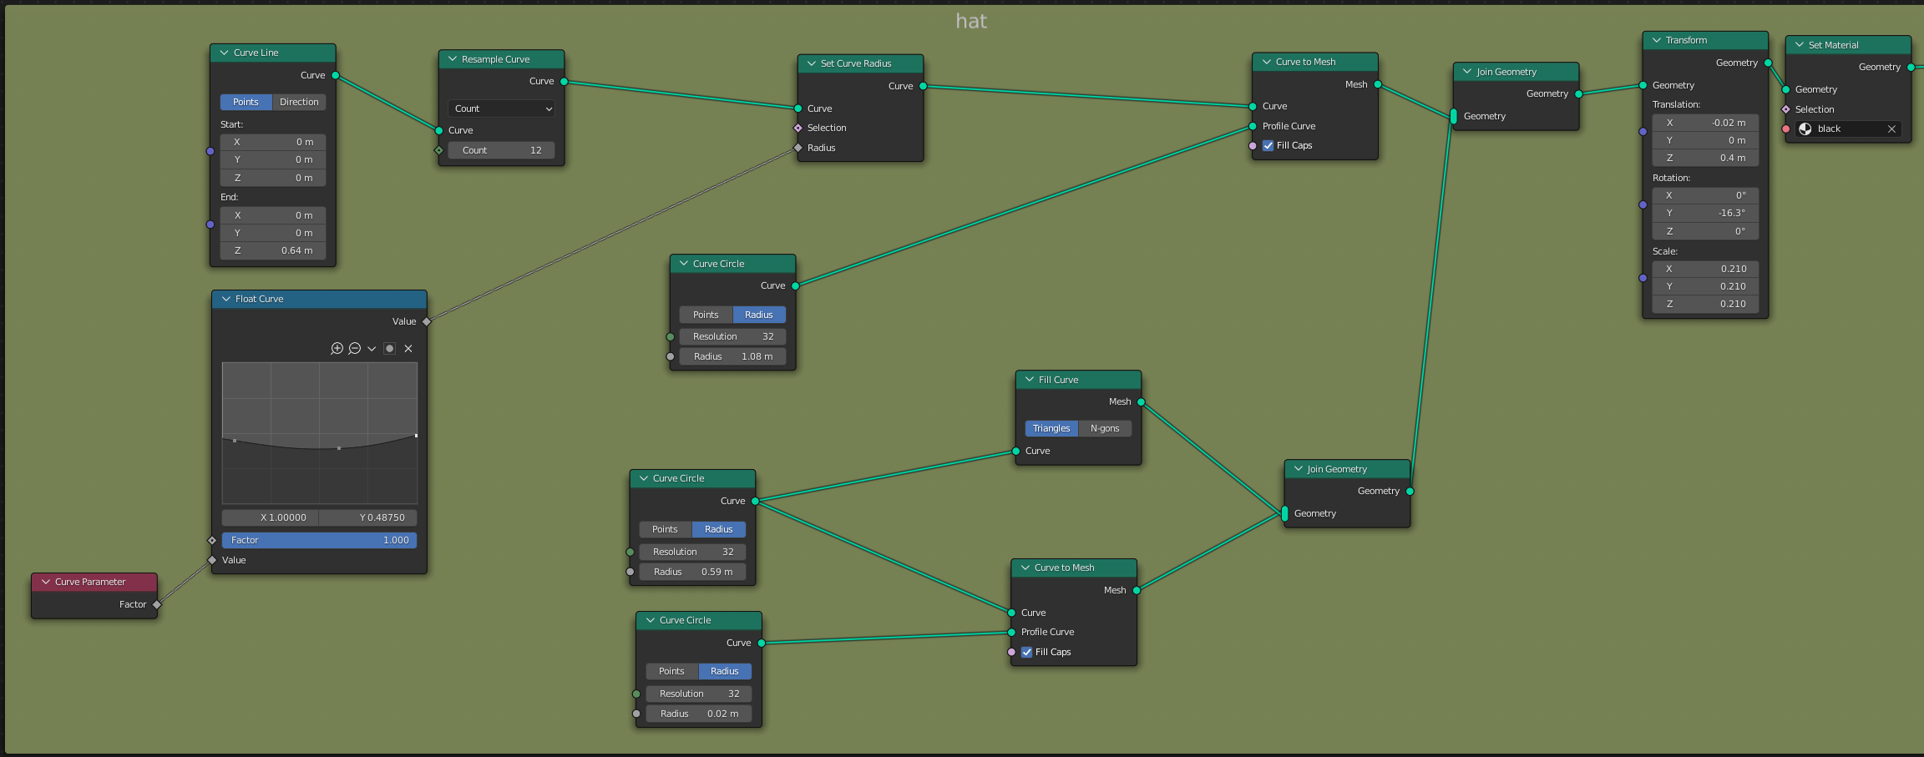Select Radius mode in 0.59 m Curve Circle

[719, 529]
